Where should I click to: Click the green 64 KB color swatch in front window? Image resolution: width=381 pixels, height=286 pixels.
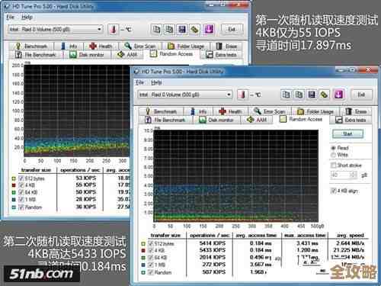coord(143,258)
